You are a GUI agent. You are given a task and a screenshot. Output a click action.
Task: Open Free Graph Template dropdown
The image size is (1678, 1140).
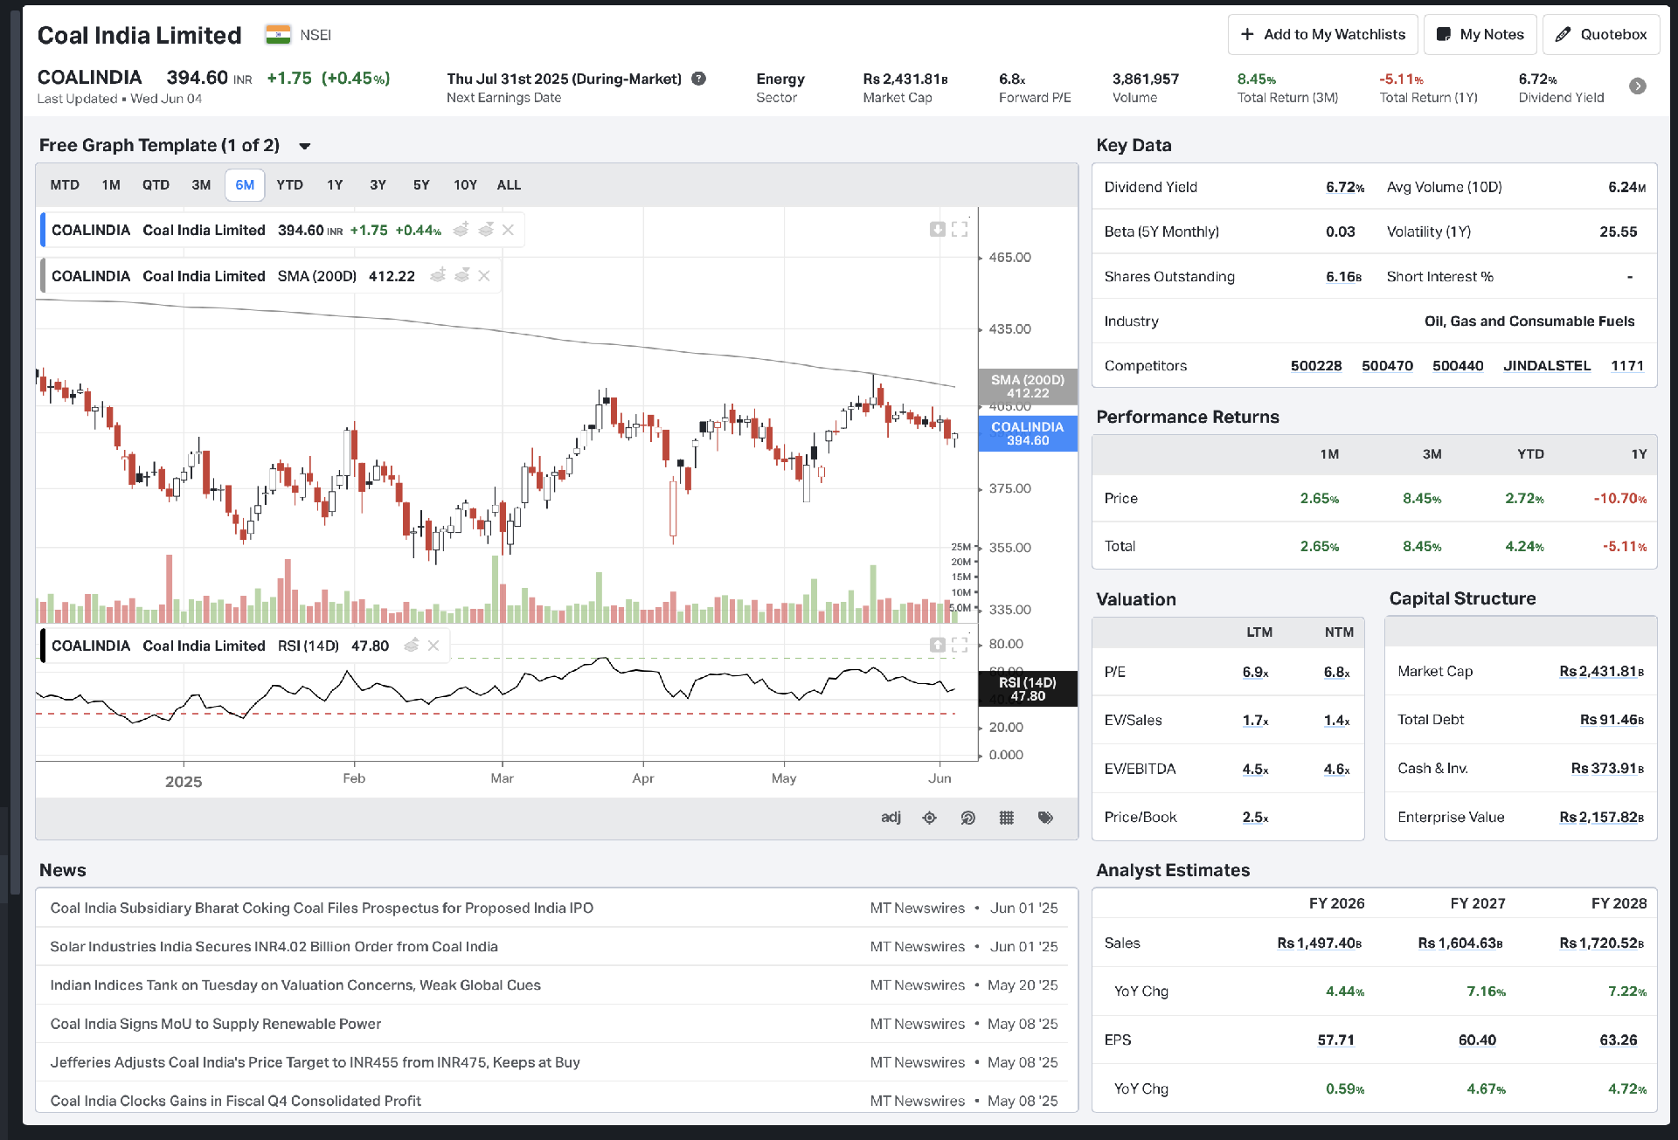coord(304,146)
